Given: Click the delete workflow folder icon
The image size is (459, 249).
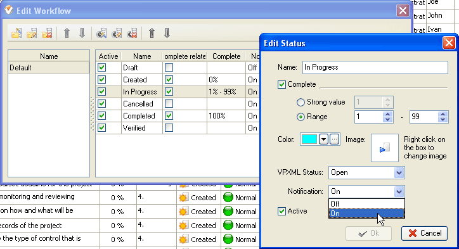Looking at the screenshot, I should tap(47, 33).
